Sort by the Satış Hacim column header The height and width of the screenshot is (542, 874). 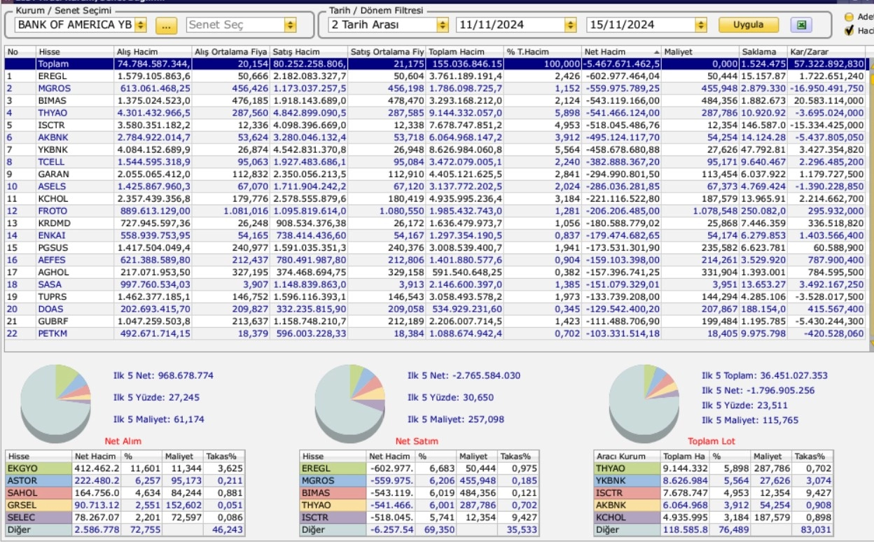point(309,52)
